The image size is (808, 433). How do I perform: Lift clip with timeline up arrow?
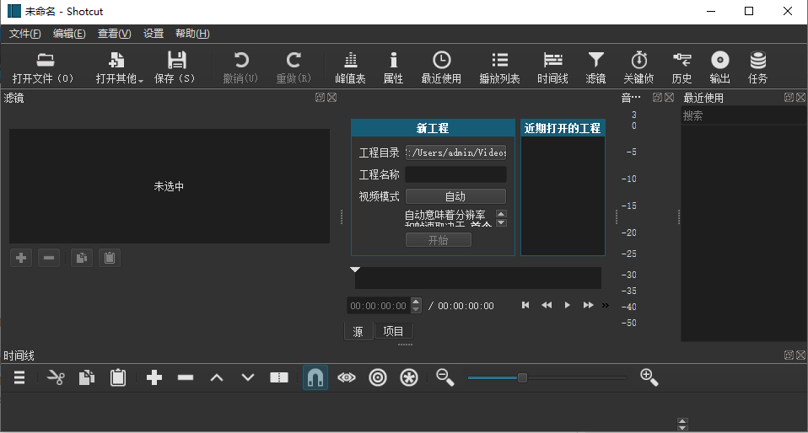(x=217, y=378)
